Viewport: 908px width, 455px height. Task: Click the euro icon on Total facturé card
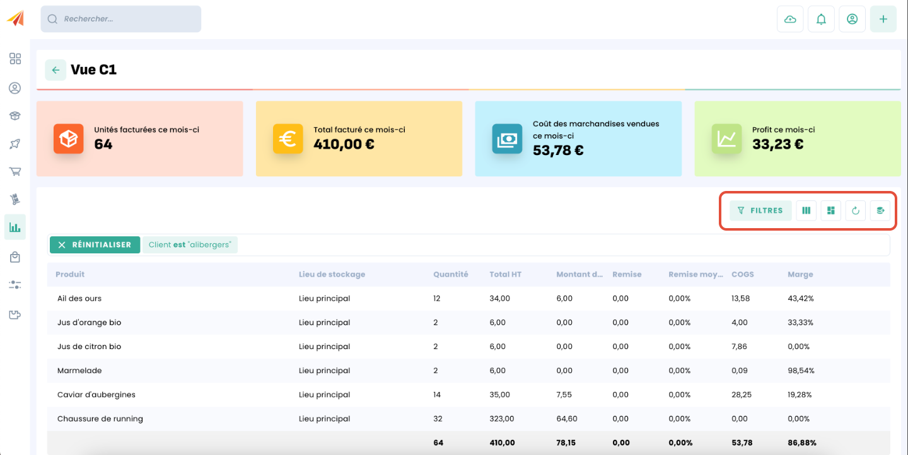[288, 139]
